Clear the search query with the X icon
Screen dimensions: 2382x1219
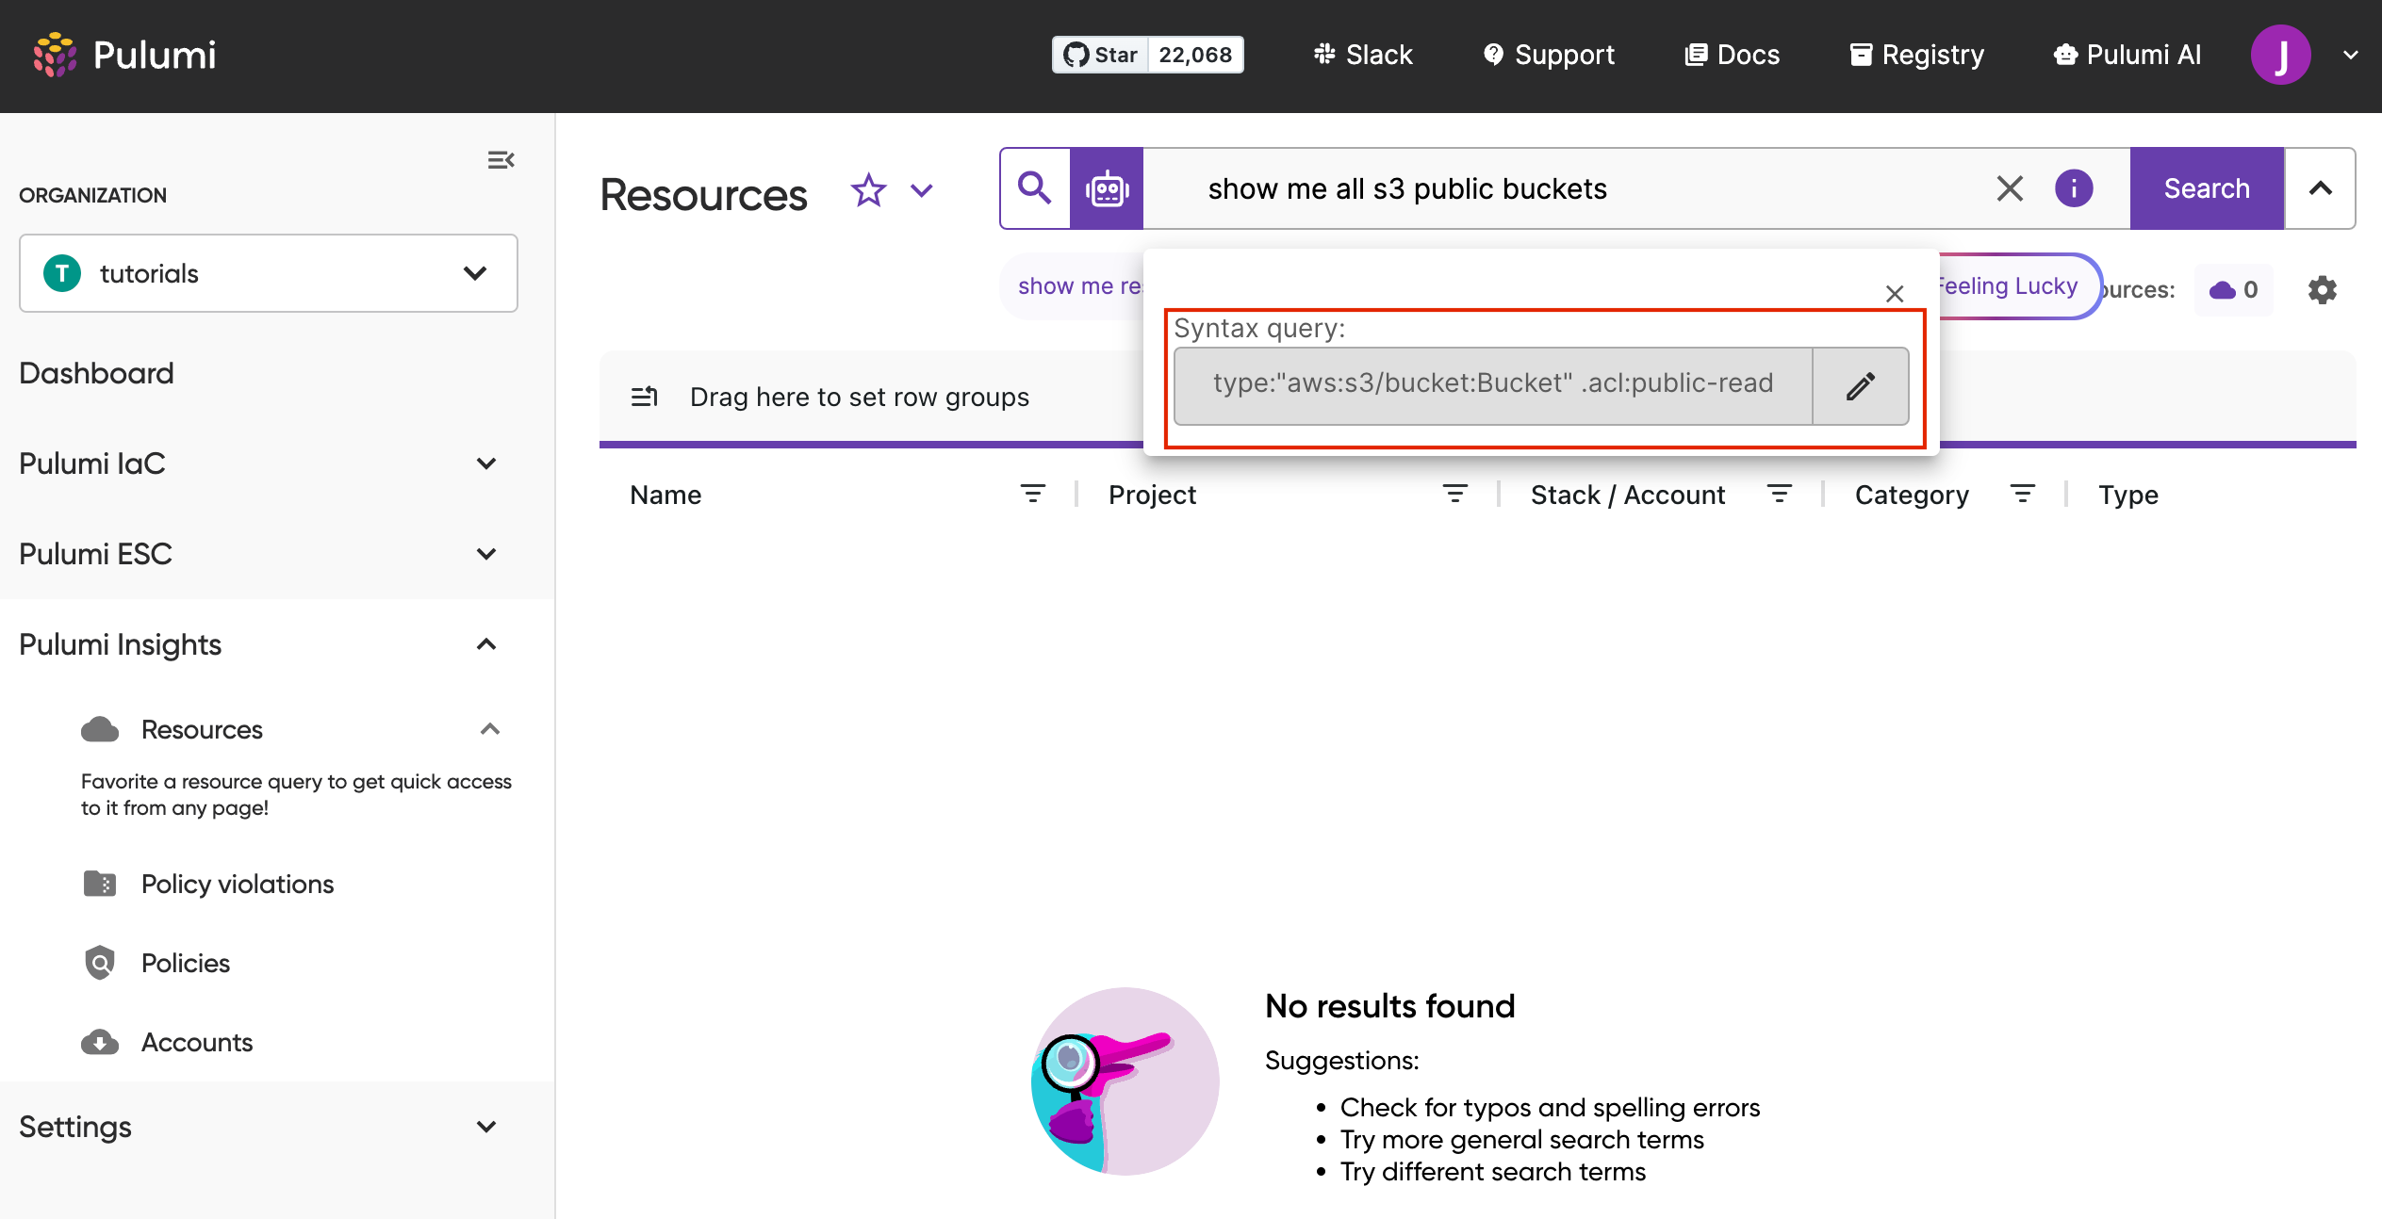(2010, 188)
